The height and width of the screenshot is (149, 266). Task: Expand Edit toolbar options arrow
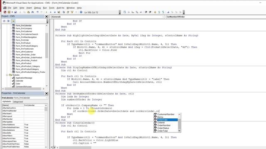point(184,12)
